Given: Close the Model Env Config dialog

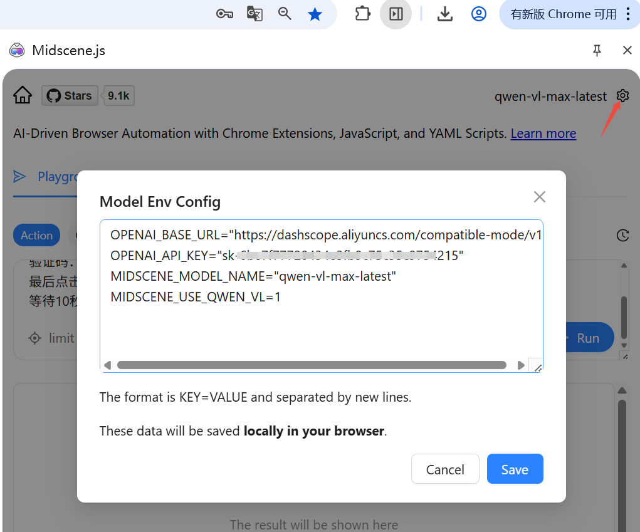Looking at the screenshot, I should [x=540, y=197].
